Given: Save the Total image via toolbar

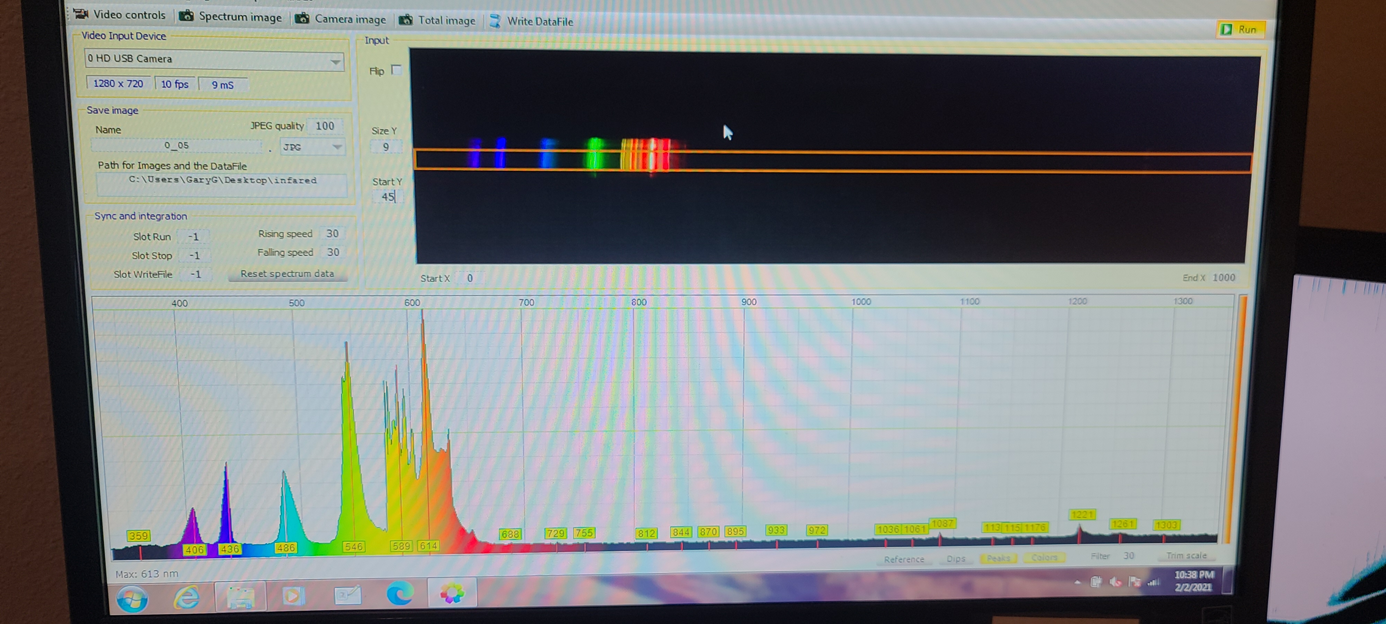Looking at the screenshot, I should click(436, 20).
